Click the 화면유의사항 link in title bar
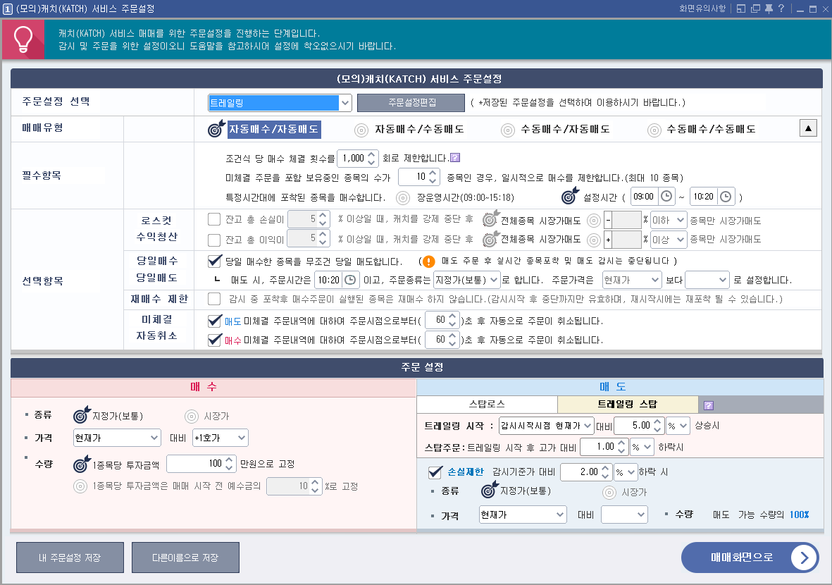 click(702, 8)
